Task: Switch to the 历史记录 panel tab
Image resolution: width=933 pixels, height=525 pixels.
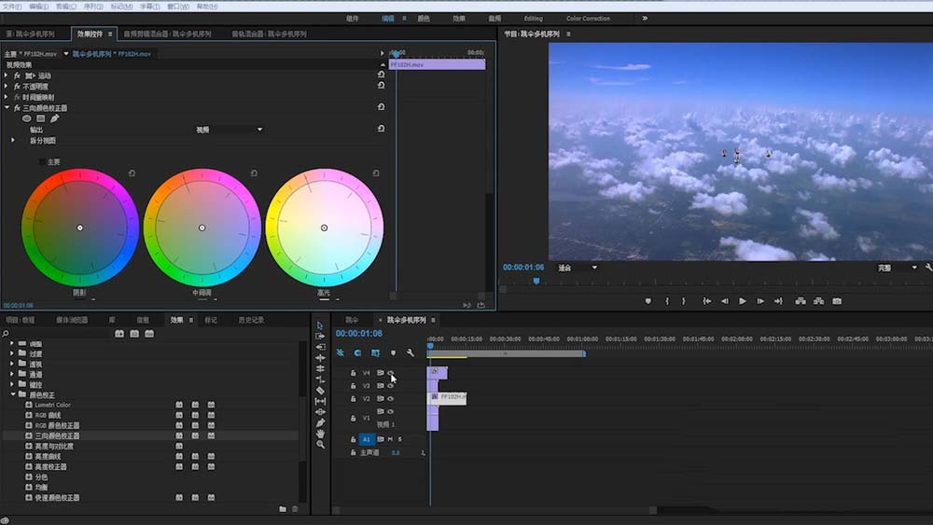Action: point(251,320)
